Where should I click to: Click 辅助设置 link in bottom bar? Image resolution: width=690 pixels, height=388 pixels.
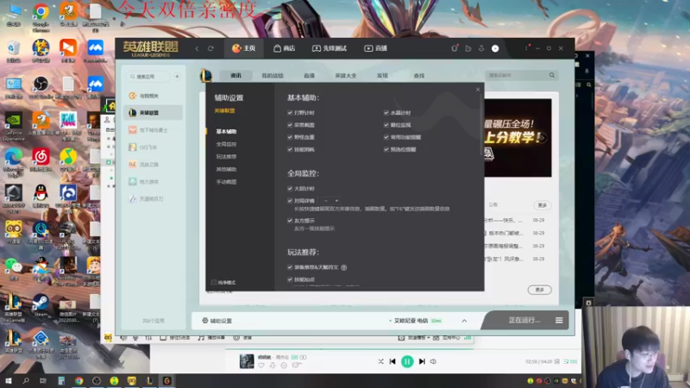tap(217, 321)
